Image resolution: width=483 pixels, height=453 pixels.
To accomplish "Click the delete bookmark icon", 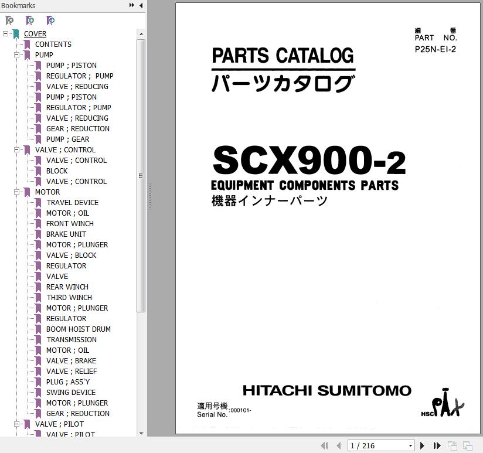I will click(x=9, y=21).
